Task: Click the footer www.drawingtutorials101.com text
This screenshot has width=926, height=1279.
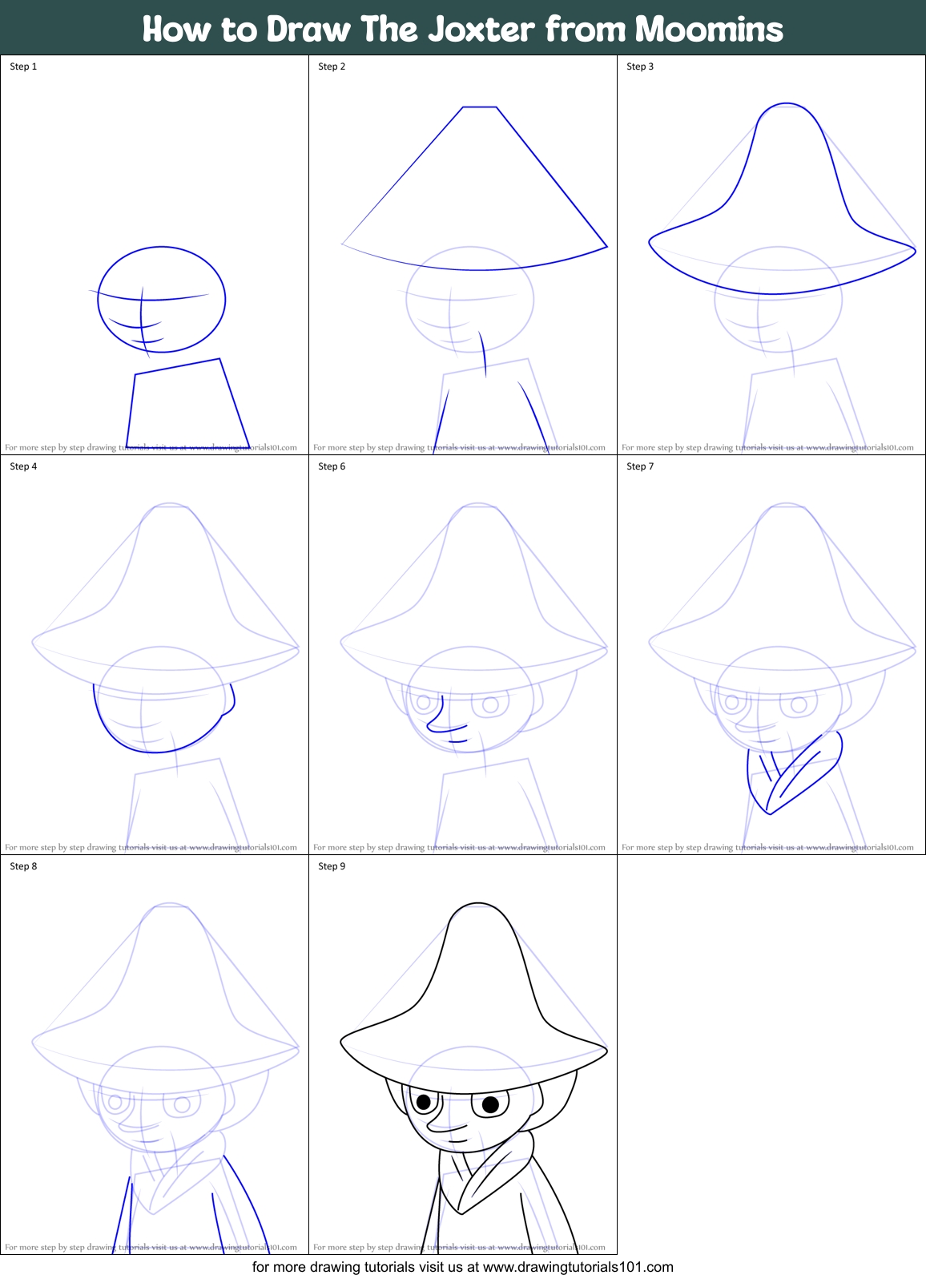Action: [578, 1267]
